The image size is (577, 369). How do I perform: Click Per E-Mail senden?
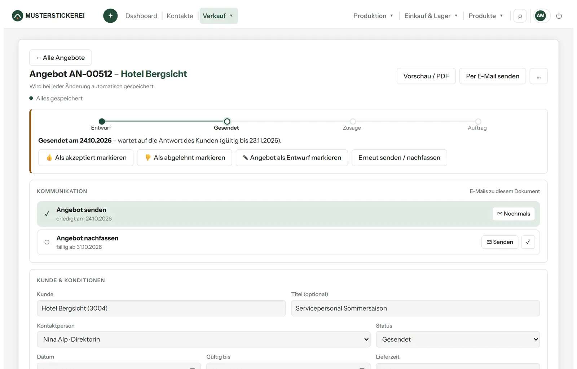(492, 76)
